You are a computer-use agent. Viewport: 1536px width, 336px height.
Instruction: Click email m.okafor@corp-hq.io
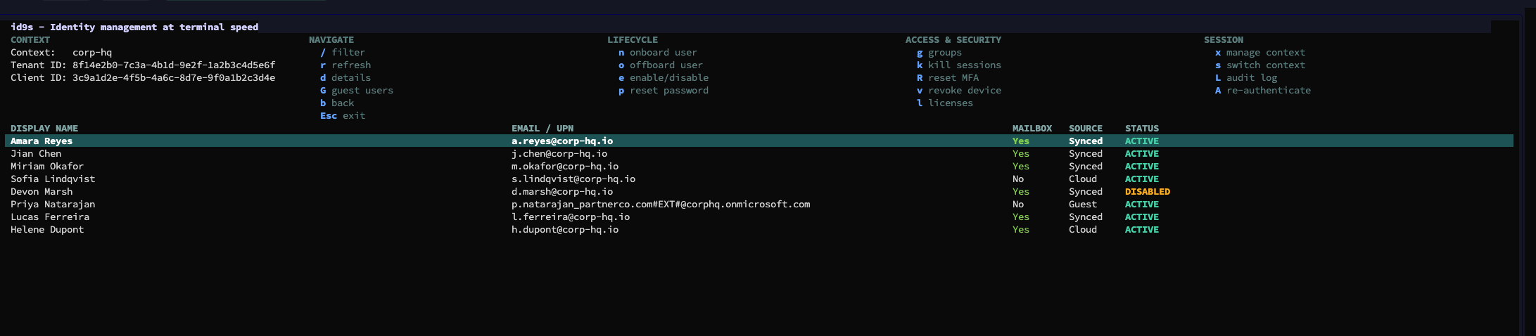(x=565, y=167)
